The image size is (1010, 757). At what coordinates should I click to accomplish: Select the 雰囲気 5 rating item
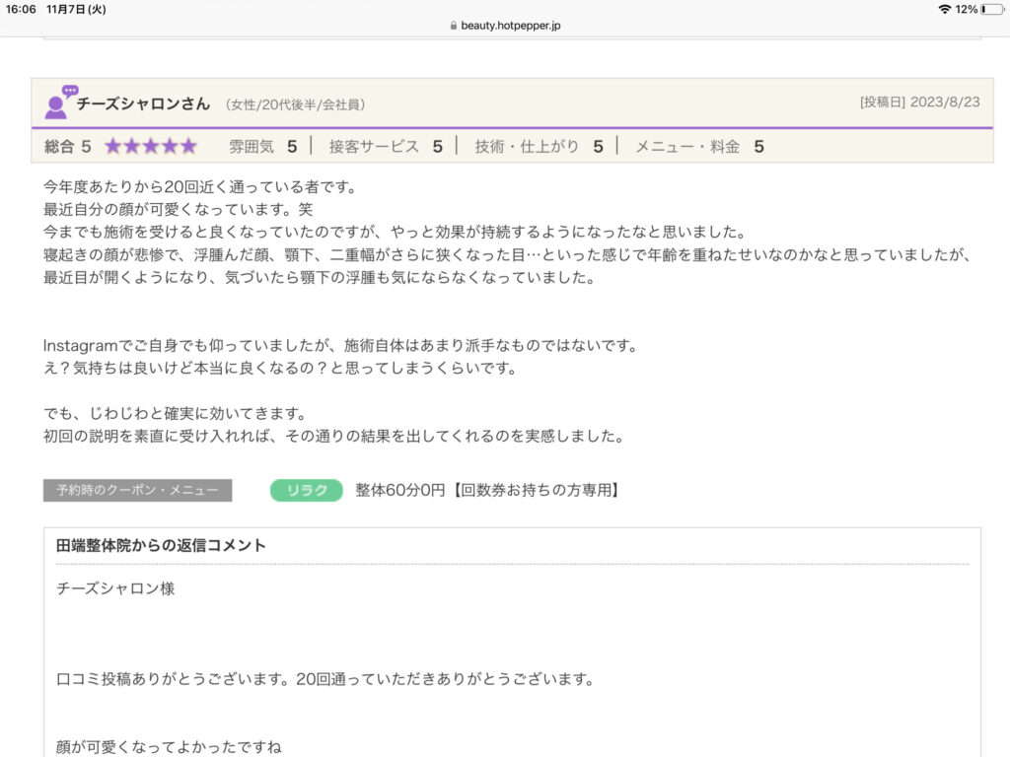[x=262, y=147]
